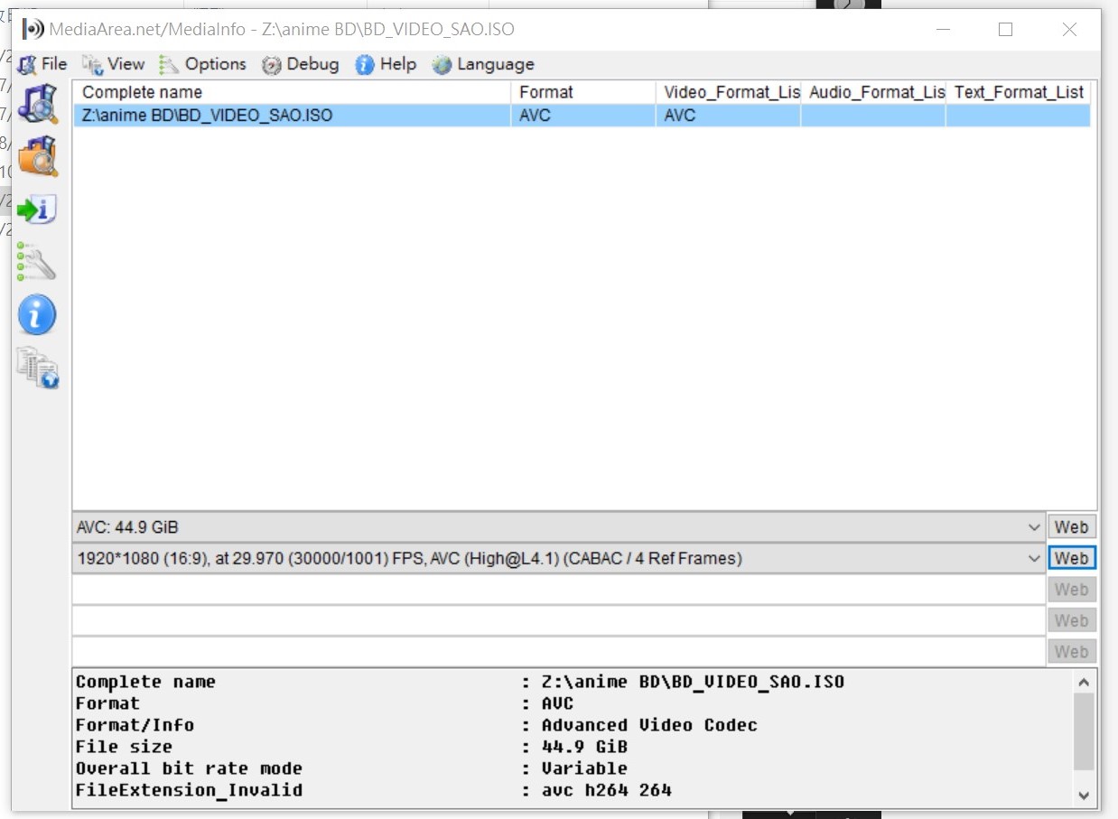This screenshot has height=819, width=1118.
Task: Click the website pages sidebar icon with globe
Action: 38,368
